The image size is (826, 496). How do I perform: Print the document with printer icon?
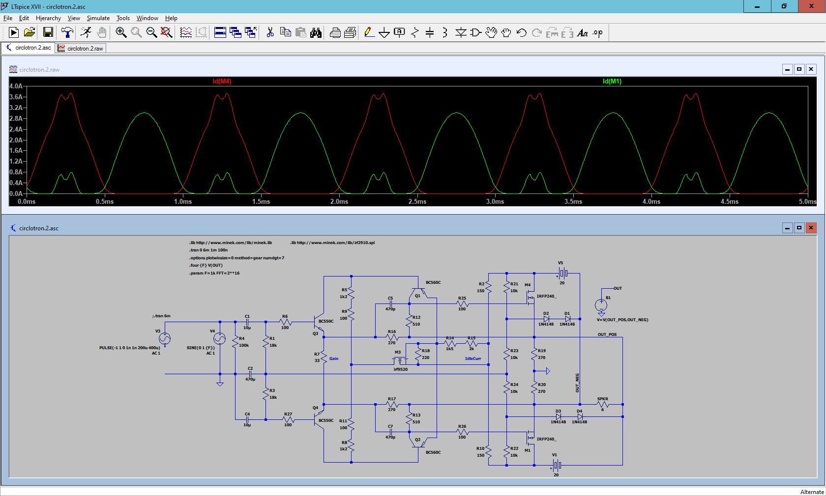click(335, 32)
